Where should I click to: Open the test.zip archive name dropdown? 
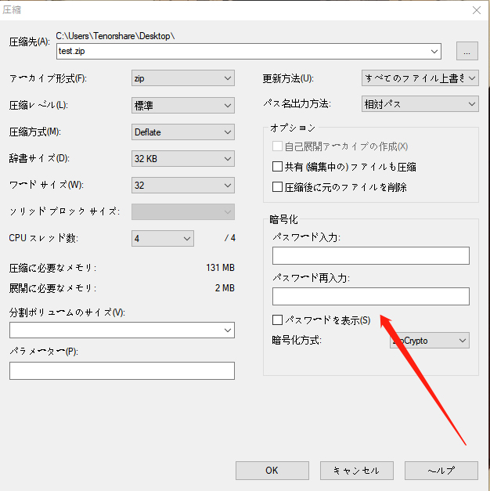(434, 52)
